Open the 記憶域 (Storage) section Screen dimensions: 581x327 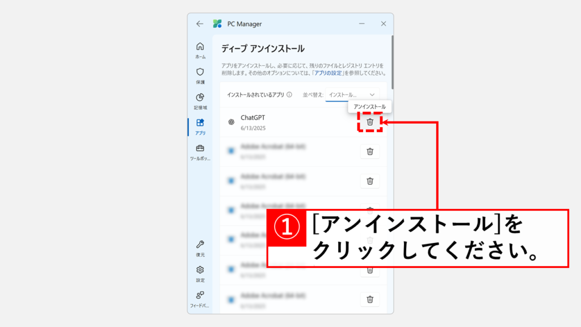(x=200, y=100)
